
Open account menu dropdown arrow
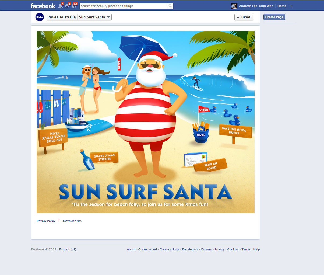[291, 6]
